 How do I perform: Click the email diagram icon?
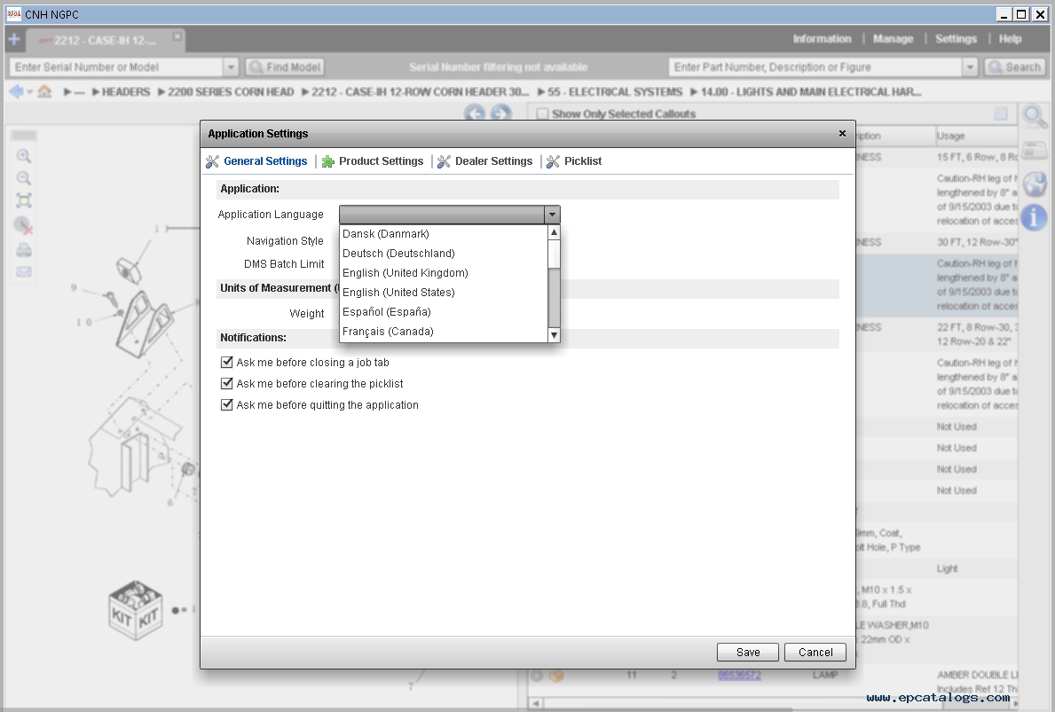[x=24, y=272]
